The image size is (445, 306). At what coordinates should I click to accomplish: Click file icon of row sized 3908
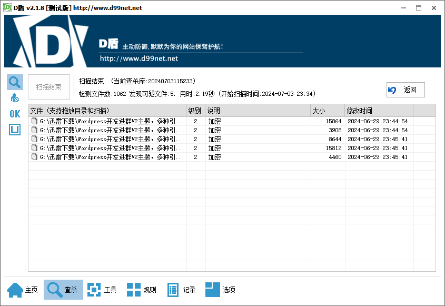(x=34, y=130)
